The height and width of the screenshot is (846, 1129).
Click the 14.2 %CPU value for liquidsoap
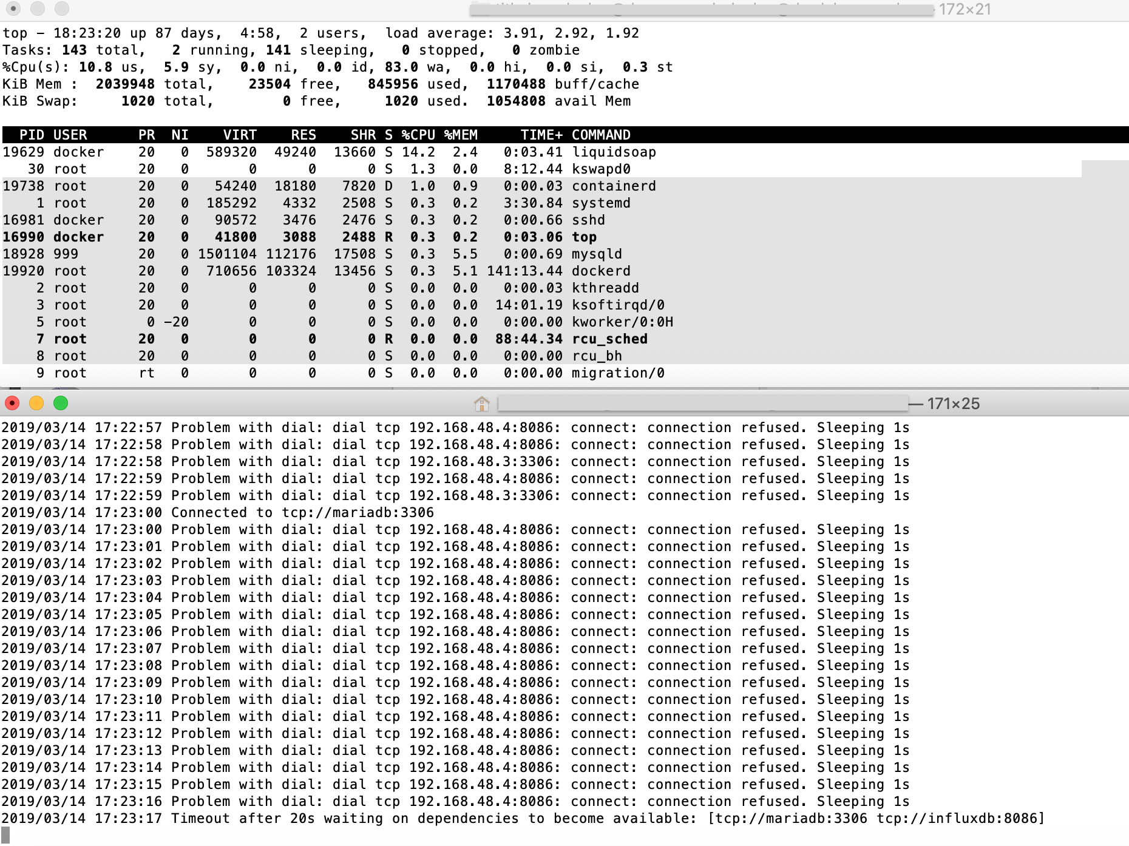(418, 152)
